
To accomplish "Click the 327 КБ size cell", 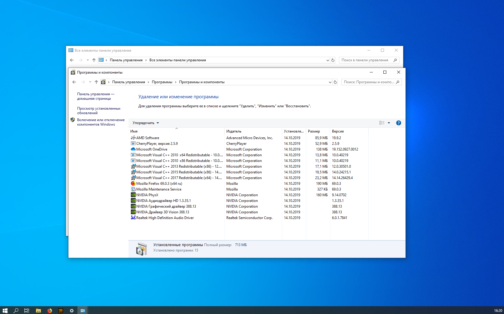I will pyautogui.click(x=322, y=189).
